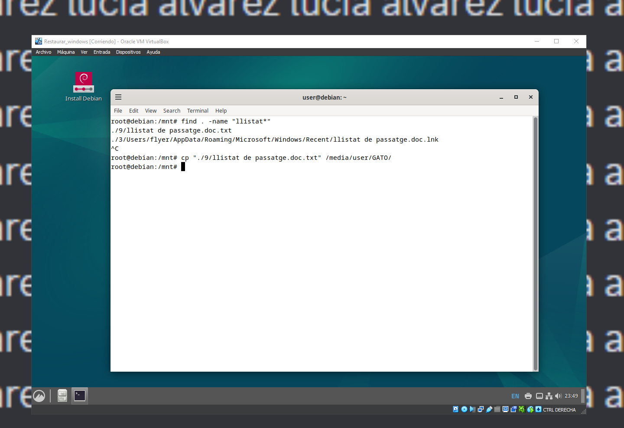624x428 pixels.
Task: Open the Terminal menu in the terminal window
Action: click(x=198, y=110)
